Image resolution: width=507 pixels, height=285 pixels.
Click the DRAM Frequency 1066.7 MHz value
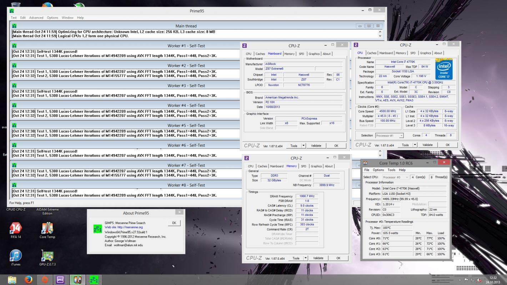pos(307,196)
